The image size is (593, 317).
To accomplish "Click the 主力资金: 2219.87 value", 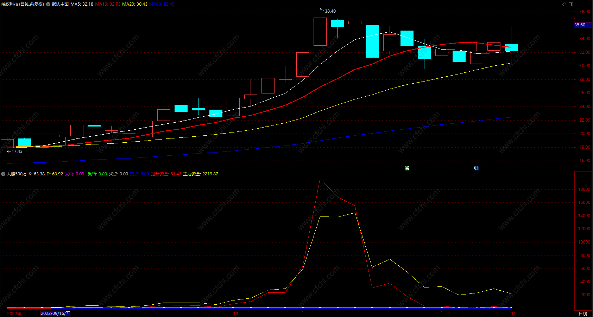I will (201, 174).
